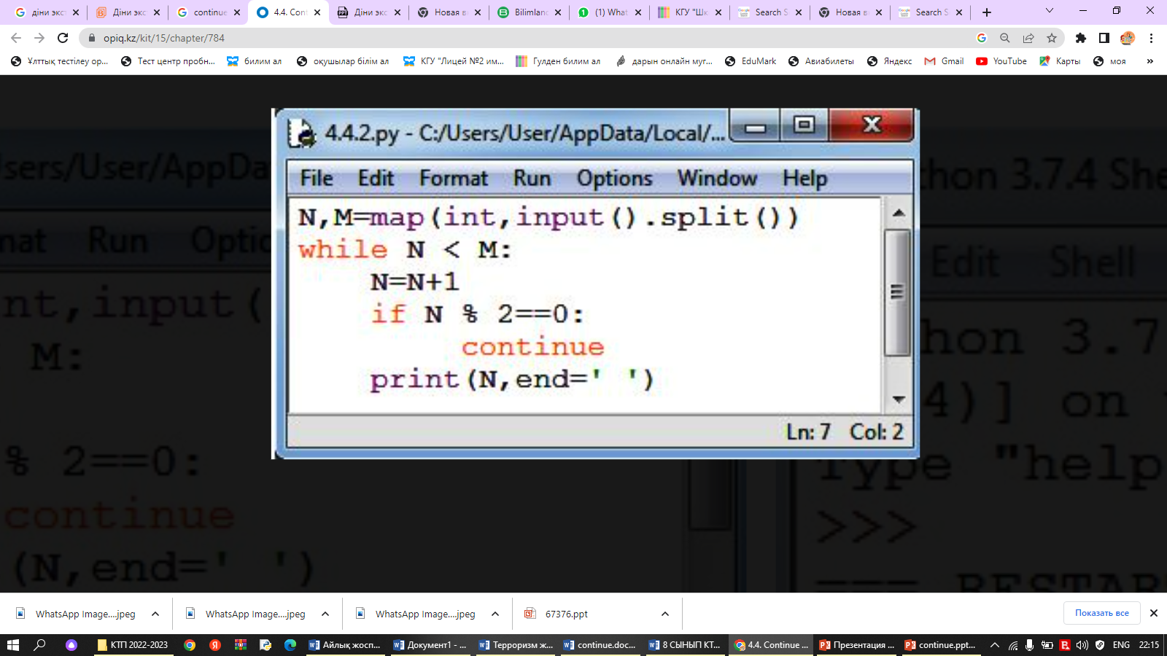Viewport: 1167px width, 656px height.
Task: Switch to the Google "continue" tab
Action: pos(209,12)
